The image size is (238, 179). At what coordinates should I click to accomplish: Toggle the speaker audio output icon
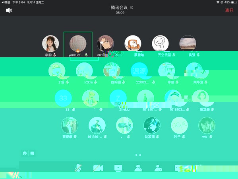(9, 10)
